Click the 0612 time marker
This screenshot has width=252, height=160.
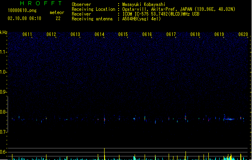pos(51,34)
